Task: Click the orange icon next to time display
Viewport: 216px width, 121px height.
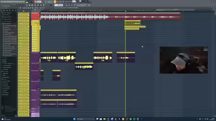Action: tap(55, 2)
